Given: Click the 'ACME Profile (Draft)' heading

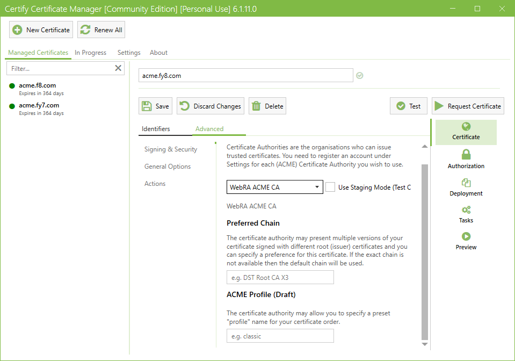Looking at the screenshot, I should [x=261, y=294].
